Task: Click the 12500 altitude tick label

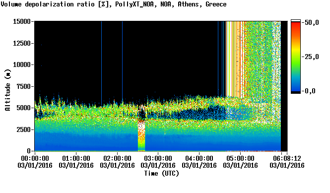Action: tap(22, 43)
